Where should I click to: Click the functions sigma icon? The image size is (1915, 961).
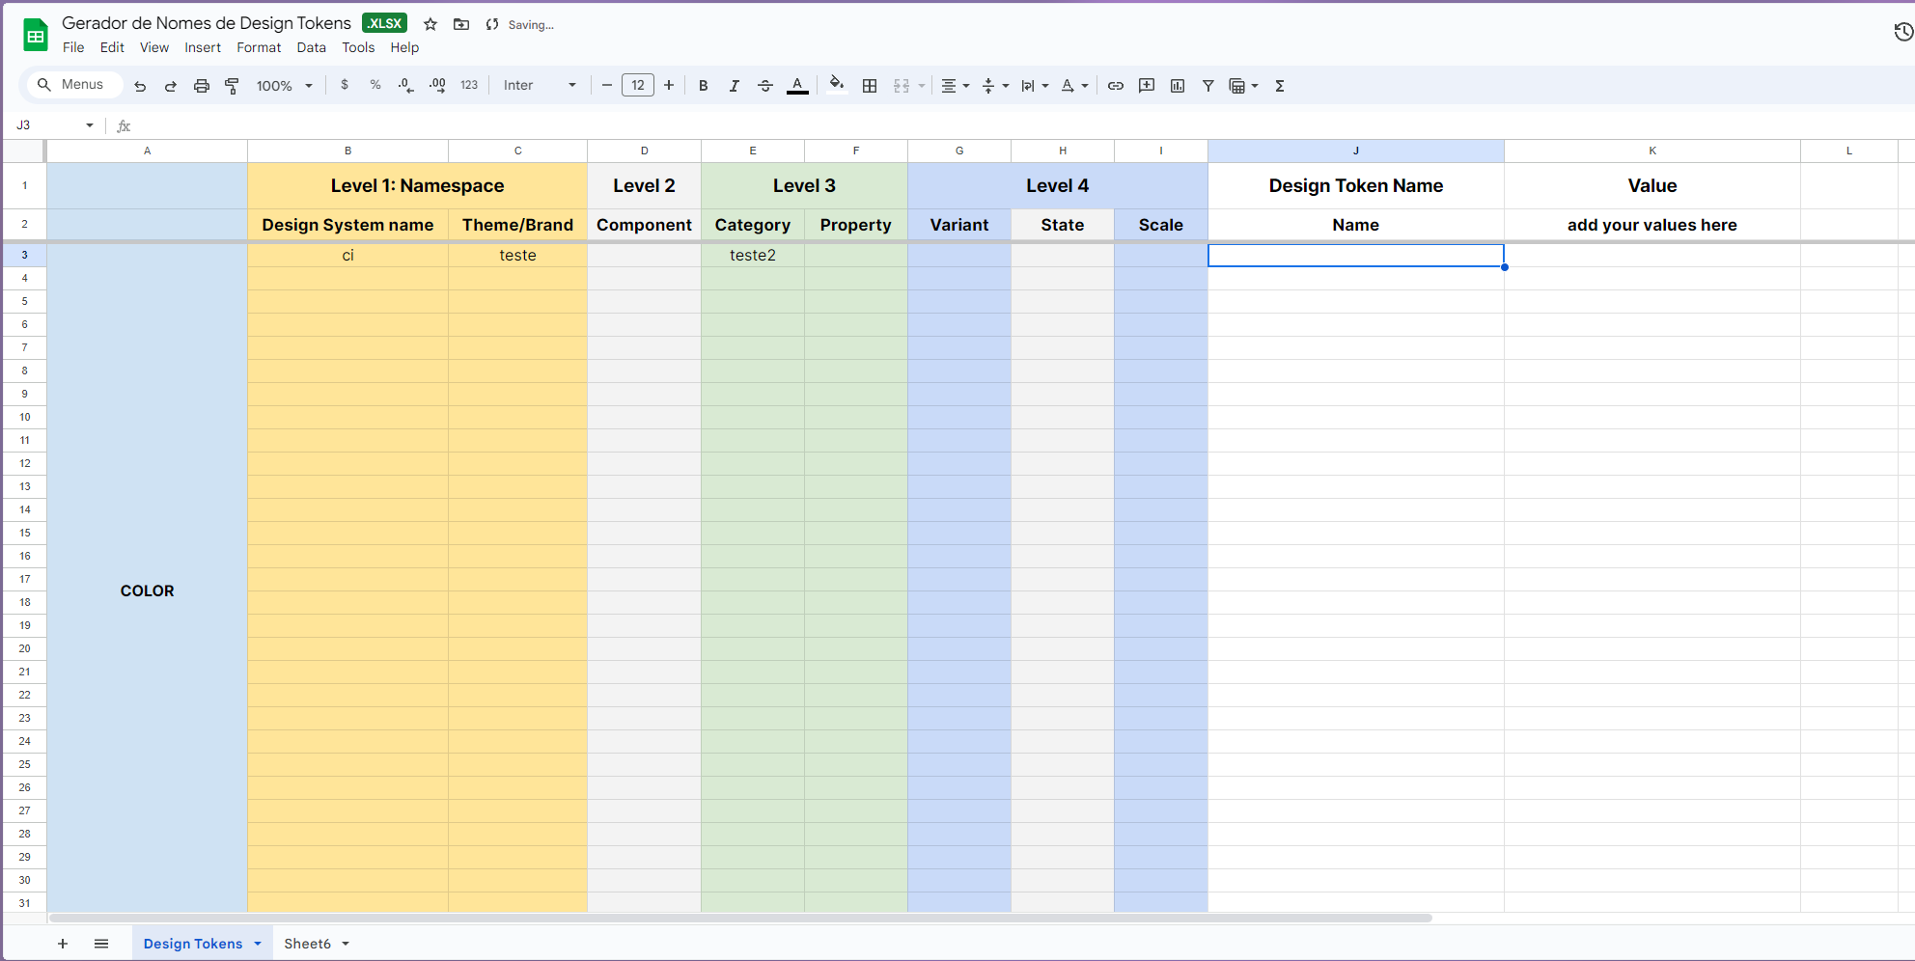coord(1280,86)
